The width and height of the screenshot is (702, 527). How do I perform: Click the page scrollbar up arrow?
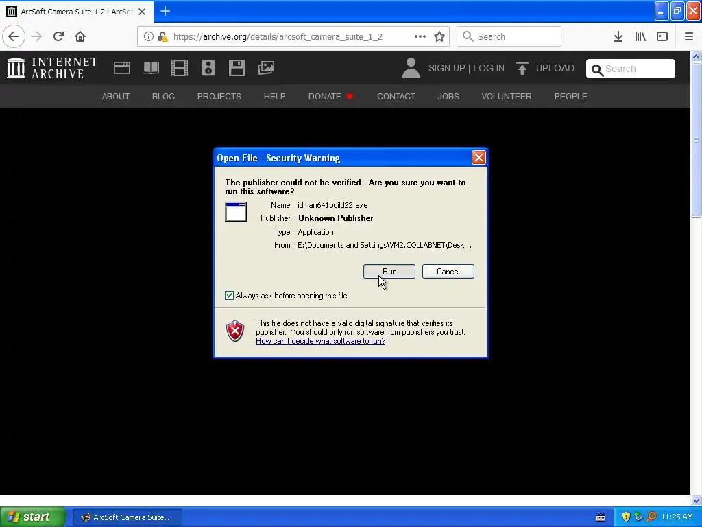[x=696, y=56]
